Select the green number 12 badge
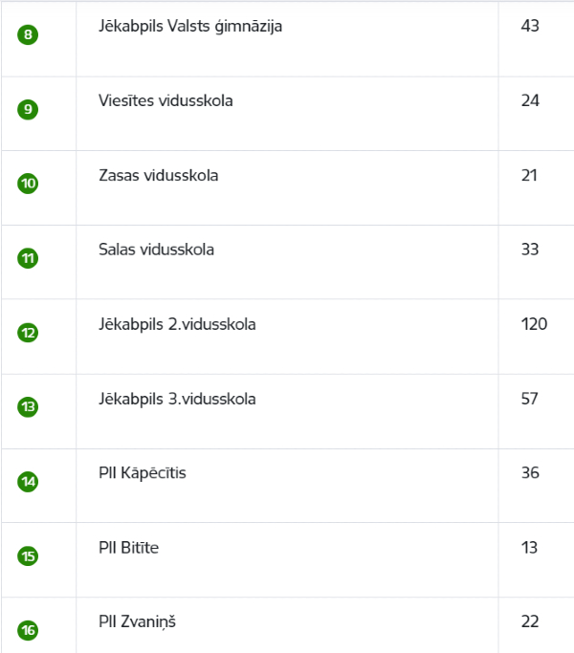The height and width of the screenshot is (653, 574). click(x=28, y=333)
